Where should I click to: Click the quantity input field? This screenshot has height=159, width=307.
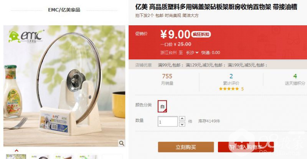point(168,121)
